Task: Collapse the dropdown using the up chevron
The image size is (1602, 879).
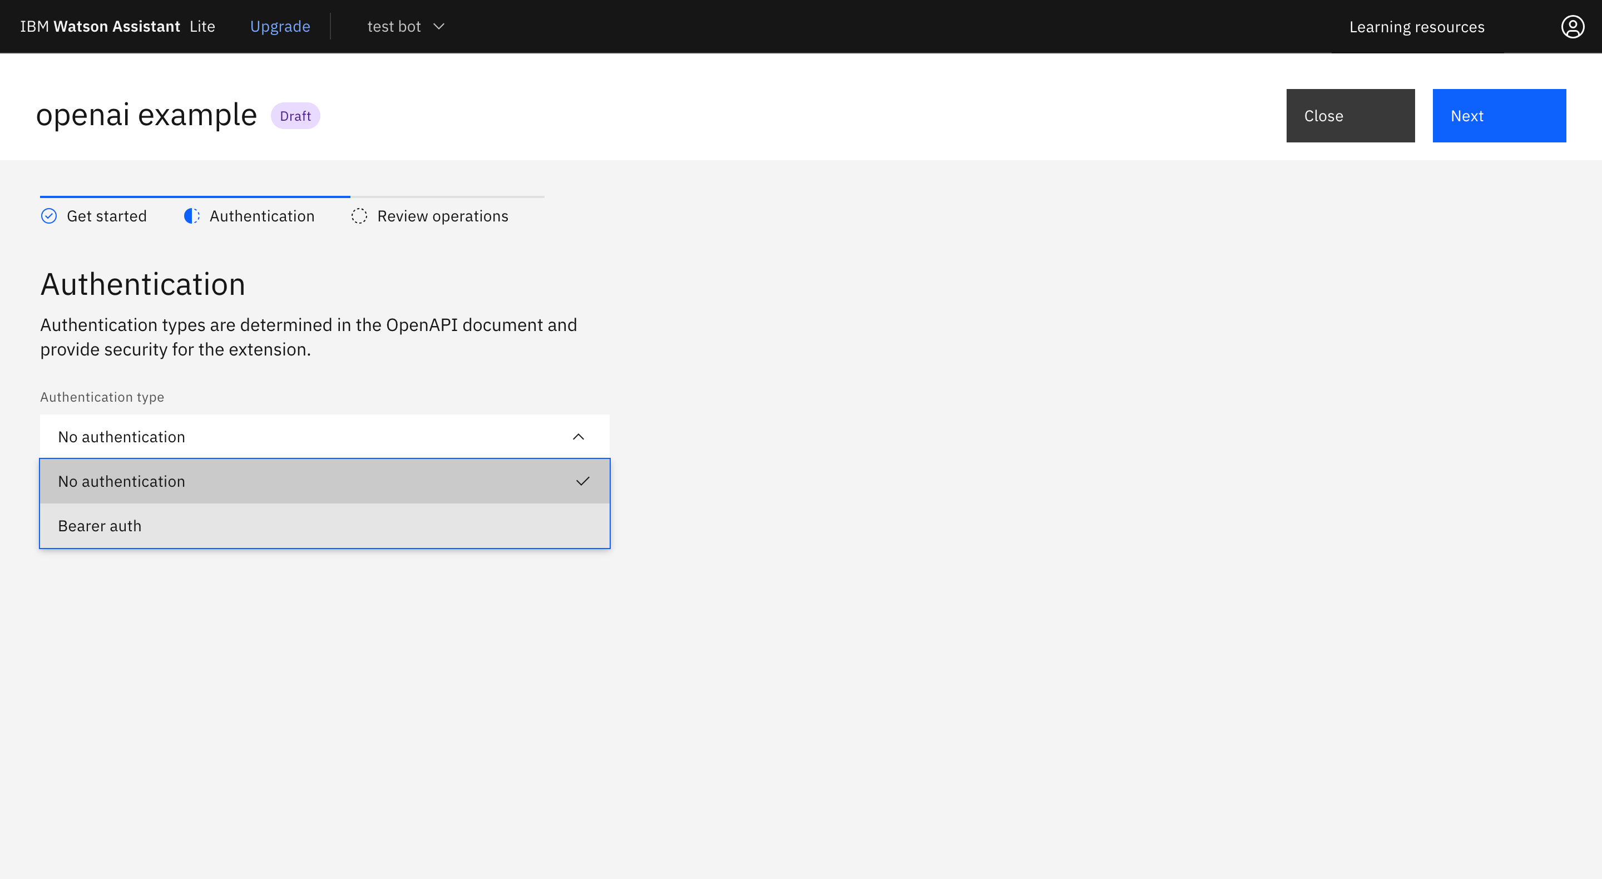Action: click(x=578, y=437)
